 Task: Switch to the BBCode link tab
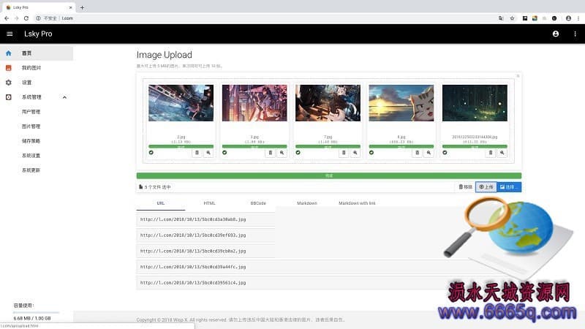258,203
